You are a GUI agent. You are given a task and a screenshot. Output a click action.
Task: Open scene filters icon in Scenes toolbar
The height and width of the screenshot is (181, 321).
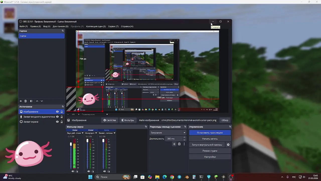[x=31, y=101]
